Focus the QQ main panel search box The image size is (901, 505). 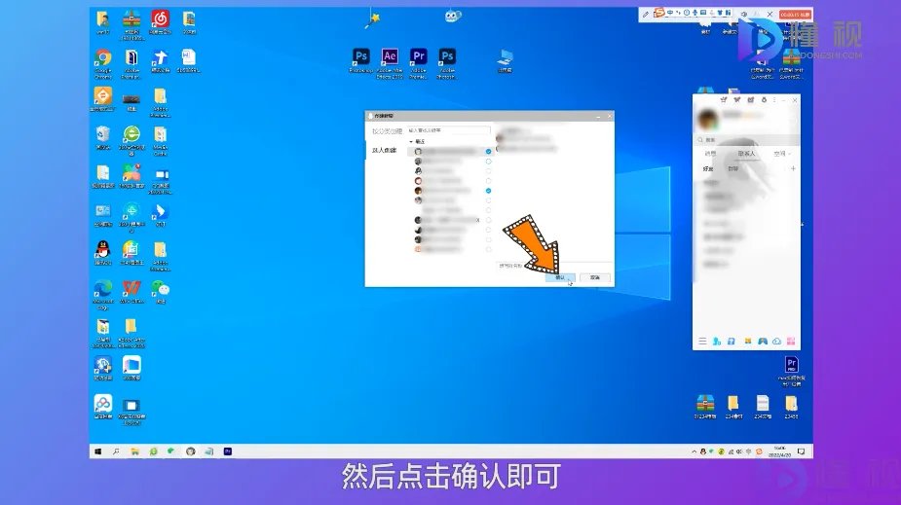pyautogui.click(x=746, y=140)
